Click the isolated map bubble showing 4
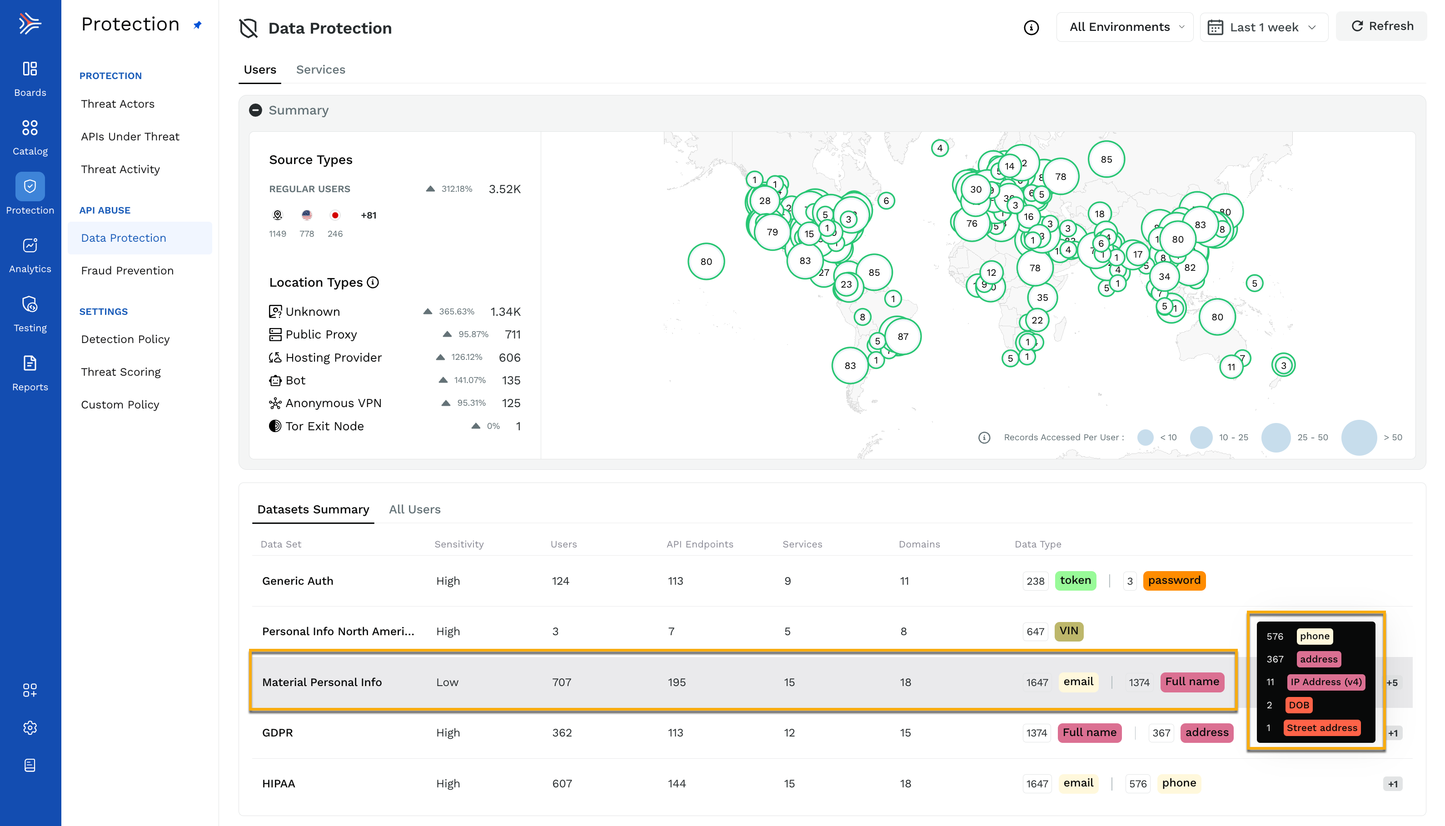 click(x=940, y=148)
